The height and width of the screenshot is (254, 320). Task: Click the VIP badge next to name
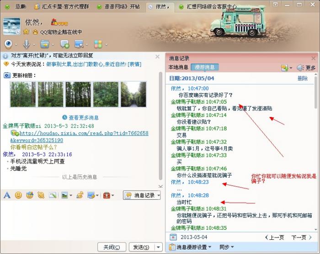click(x=59, y=22)
